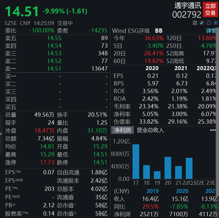Click the 总量 value 49.56万
This screenshot has height=218, width=219.
[x=44, y=115]
